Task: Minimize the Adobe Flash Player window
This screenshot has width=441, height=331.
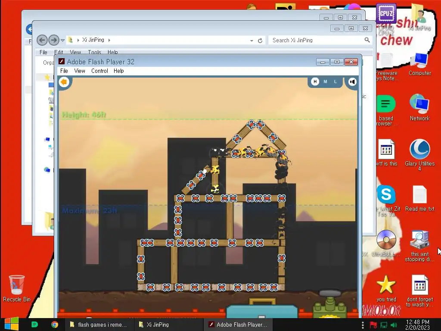Action: [x=323, y=62]
